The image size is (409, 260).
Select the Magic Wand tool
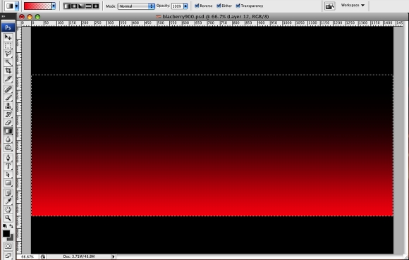pos(8,62)
